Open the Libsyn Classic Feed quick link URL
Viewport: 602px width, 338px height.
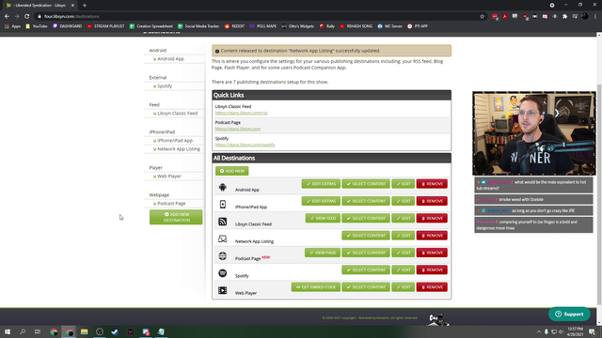(x=241, y=113)
